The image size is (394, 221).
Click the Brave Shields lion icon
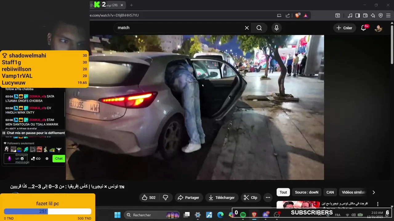(x=297, y=15)
